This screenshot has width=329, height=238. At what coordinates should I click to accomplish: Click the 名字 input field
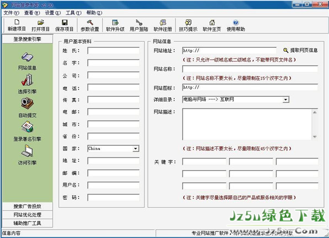[113, 63]
